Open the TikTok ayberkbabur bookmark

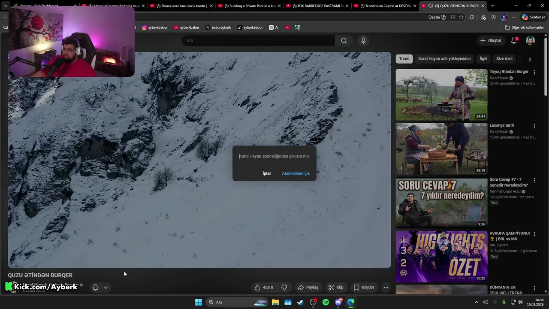(x=250, y=27)
